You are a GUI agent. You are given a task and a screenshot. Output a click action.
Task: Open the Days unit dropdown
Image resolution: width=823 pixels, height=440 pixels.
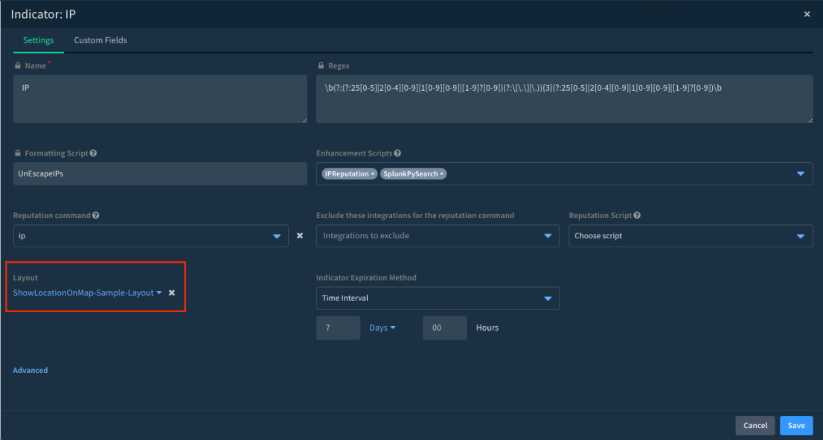click(x=382, y=328)
